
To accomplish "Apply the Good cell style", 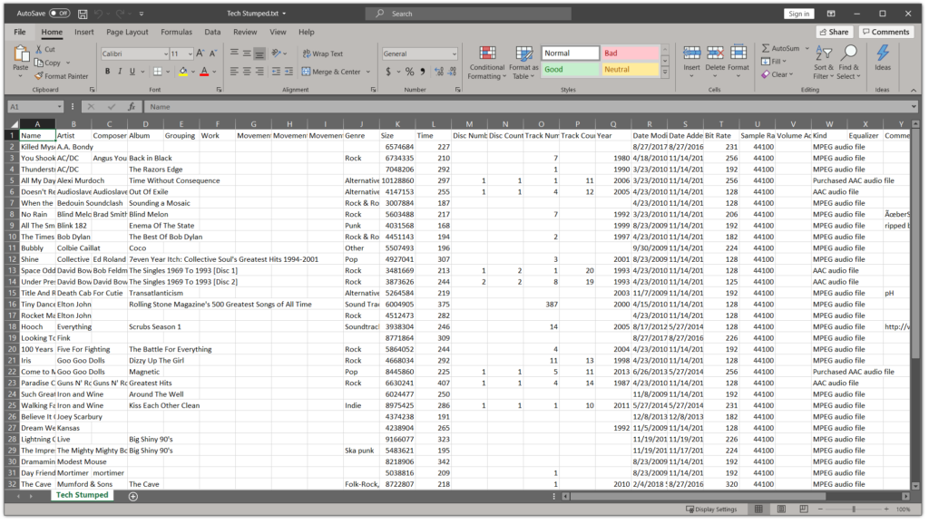I will (x=570, y=69).
